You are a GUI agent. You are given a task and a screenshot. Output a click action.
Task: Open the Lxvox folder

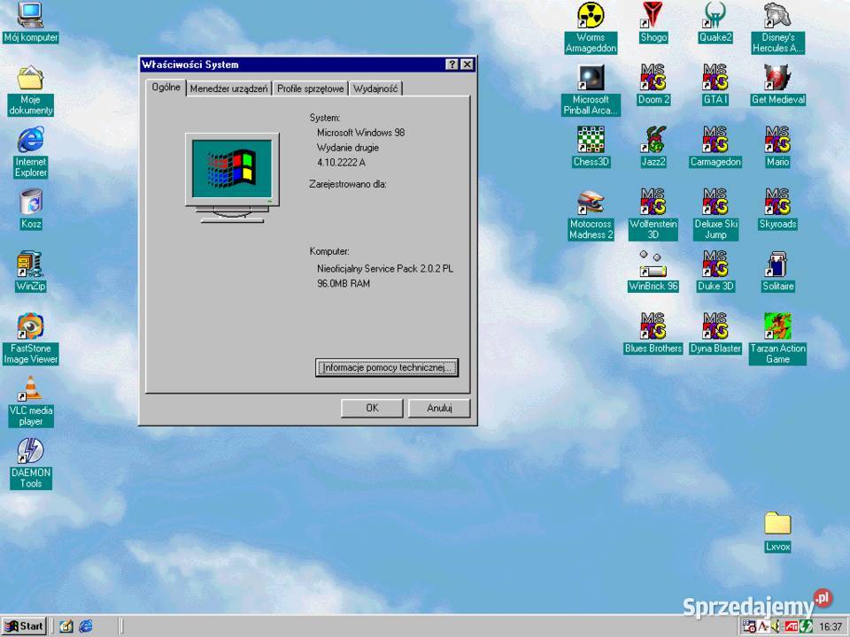pyautogui.click(x=777, y=524)
